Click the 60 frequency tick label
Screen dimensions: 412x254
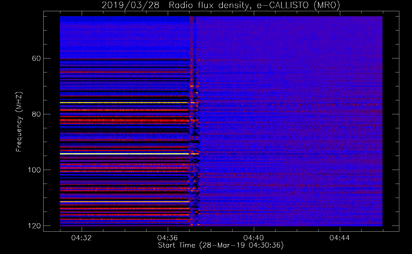36,58
